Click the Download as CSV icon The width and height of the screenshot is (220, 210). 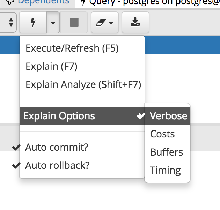pyautogui.click(x=135, y=23)
